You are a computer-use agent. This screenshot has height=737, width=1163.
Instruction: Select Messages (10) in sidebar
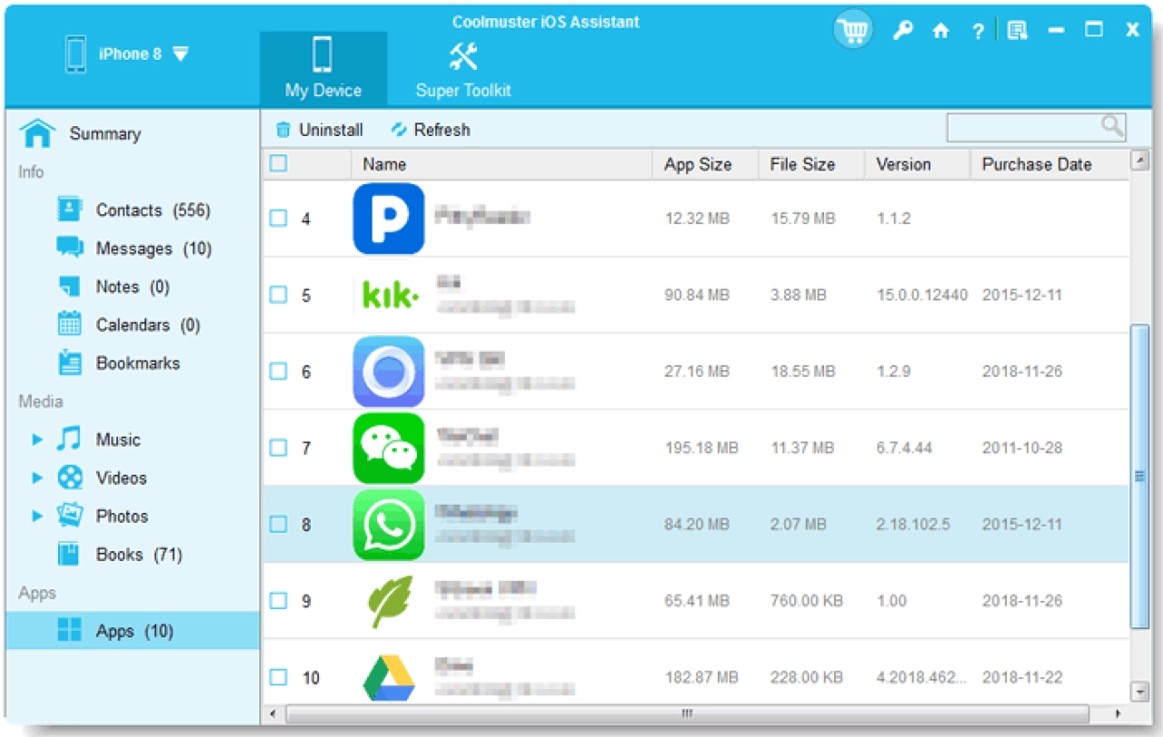pos(133,248)
